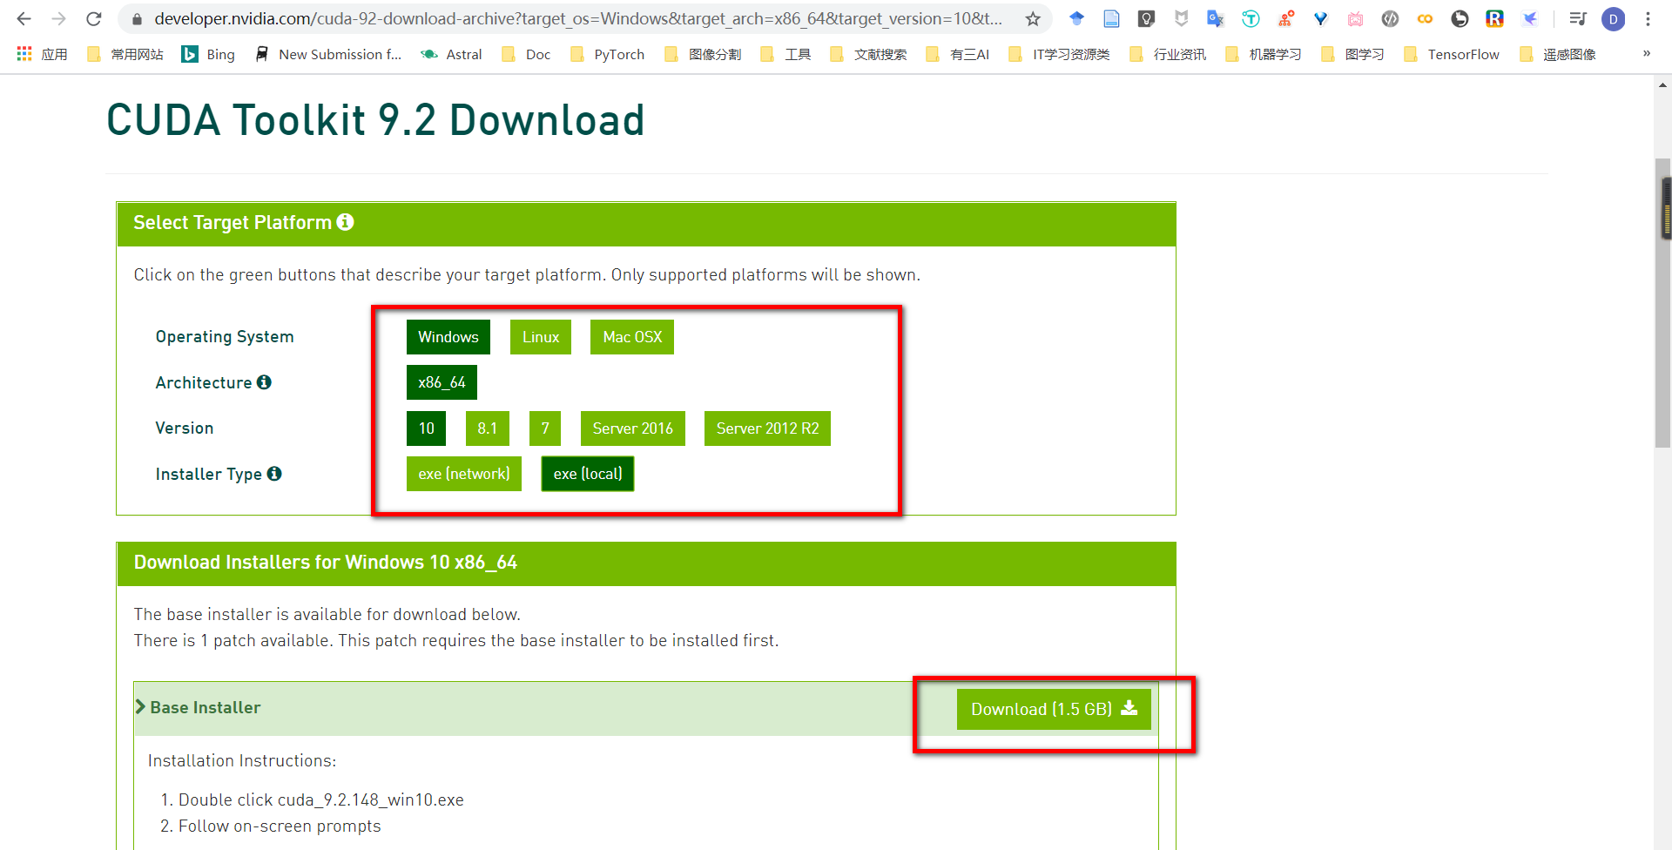Open the grey code-slash extension icon
Image resolution: width=1672 pixels, height=850 pixels.
1390,18
